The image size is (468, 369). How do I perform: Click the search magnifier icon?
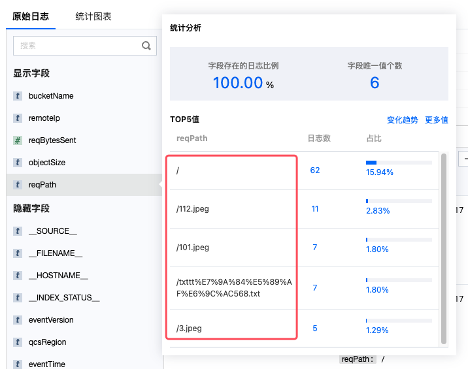(146, 46)
